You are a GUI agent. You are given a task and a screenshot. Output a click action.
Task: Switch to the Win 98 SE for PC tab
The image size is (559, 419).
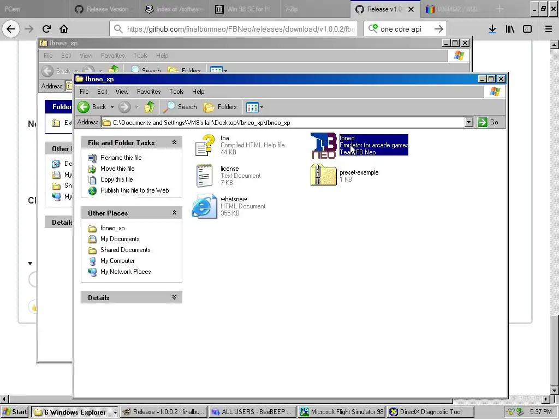[244, 9]
